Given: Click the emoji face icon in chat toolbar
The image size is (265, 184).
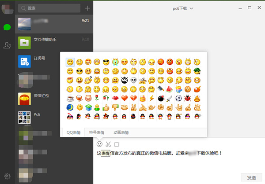Looking at the screenshot, I should 100,144.
